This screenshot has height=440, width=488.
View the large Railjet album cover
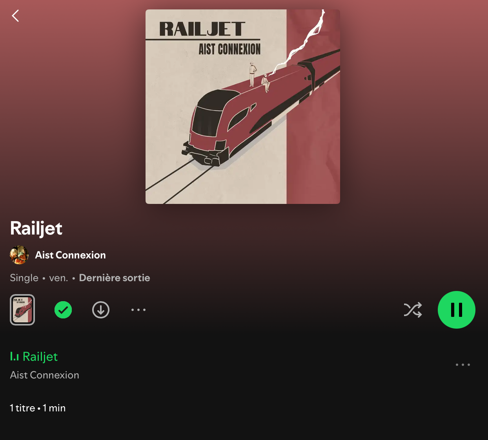243,107
